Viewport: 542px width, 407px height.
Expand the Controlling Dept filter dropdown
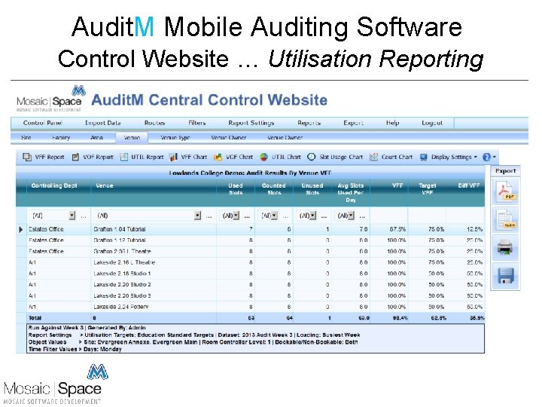(x=72, y=216)
